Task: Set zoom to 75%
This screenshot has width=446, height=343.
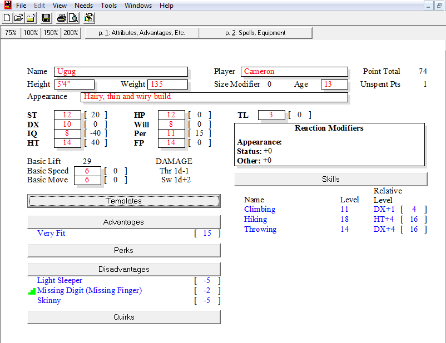Action: click(11, 33)
